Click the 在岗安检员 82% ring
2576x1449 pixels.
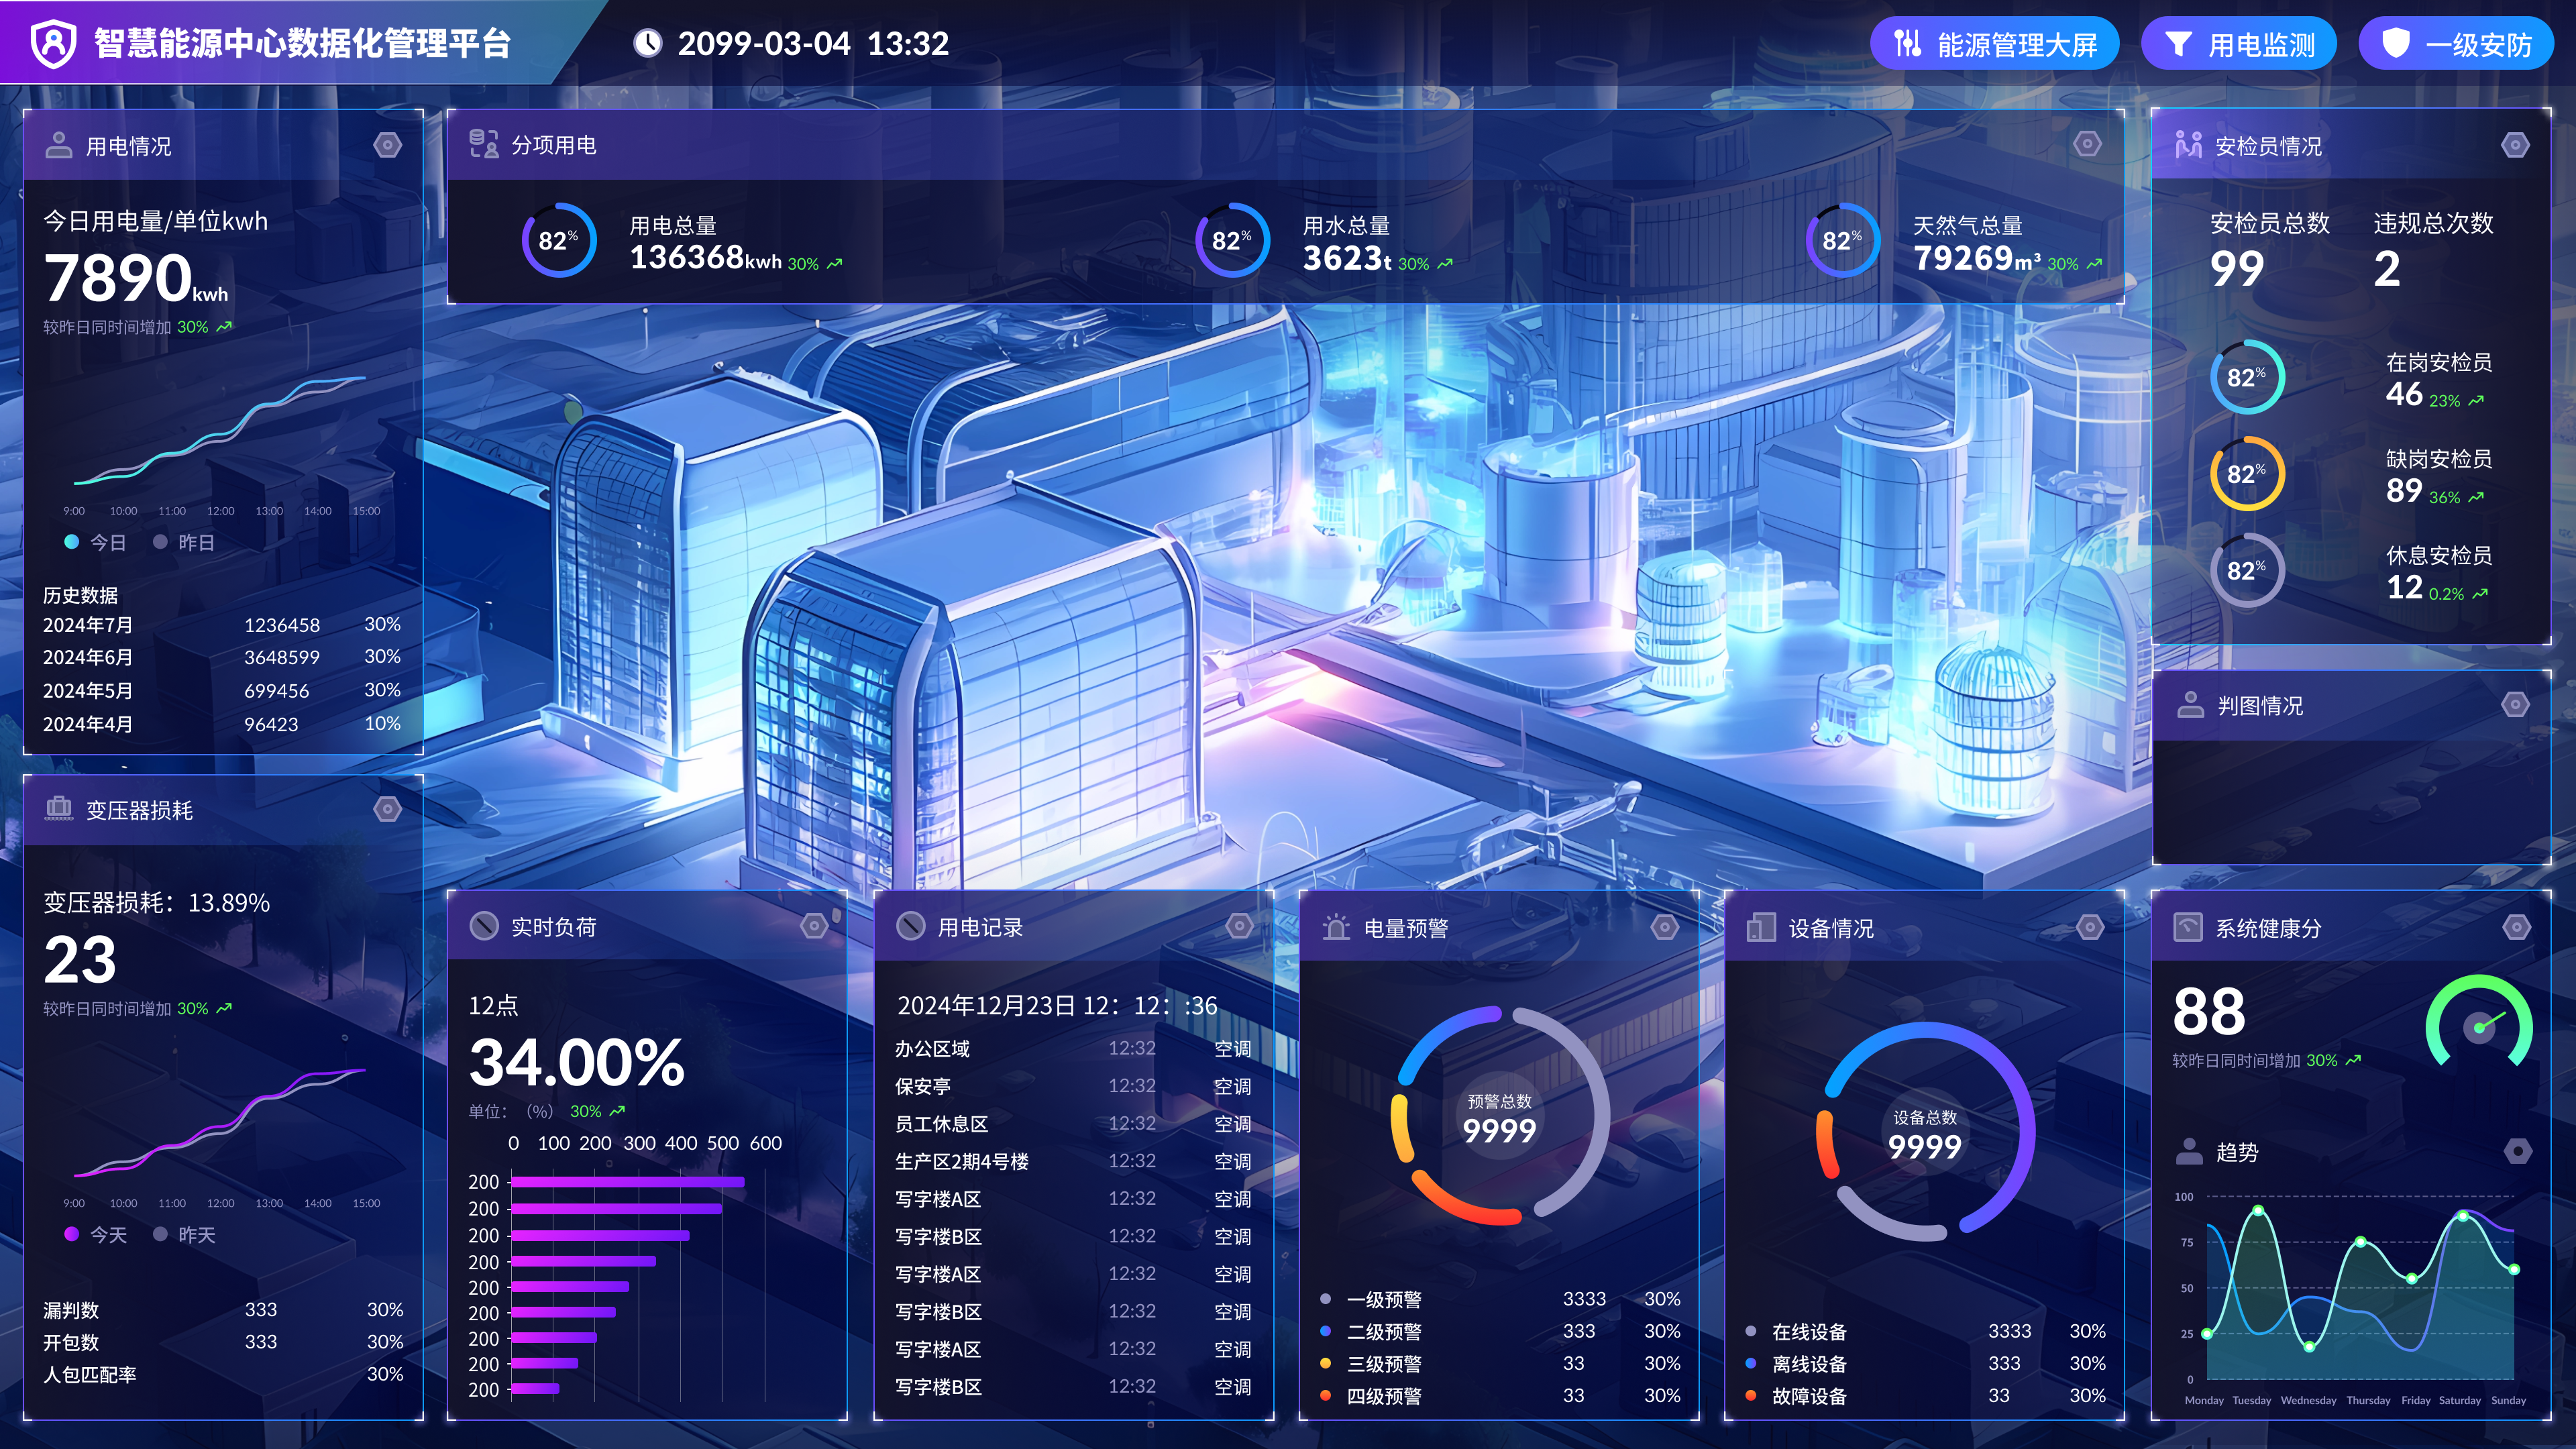pyautogui.click(x=2247, y=377)
